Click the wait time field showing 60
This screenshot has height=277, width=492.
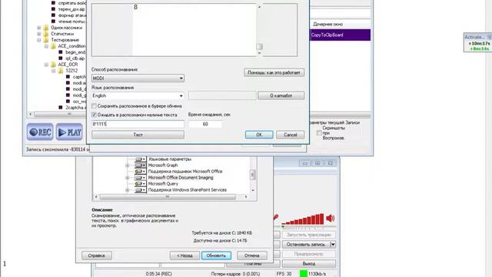pyautogui.click(x=205, y=124)
